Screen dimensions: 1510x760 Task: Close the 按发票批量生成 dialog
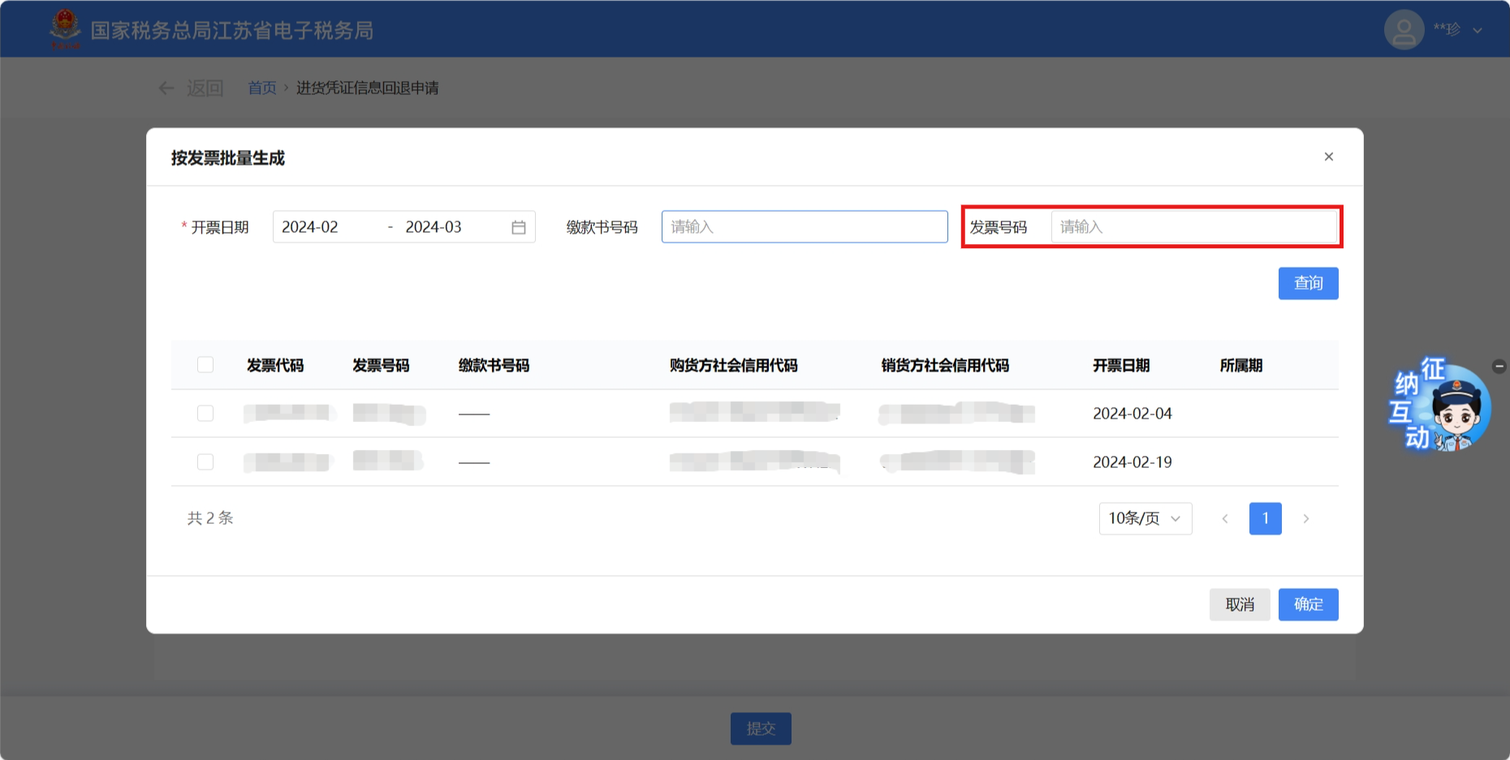1328,157
